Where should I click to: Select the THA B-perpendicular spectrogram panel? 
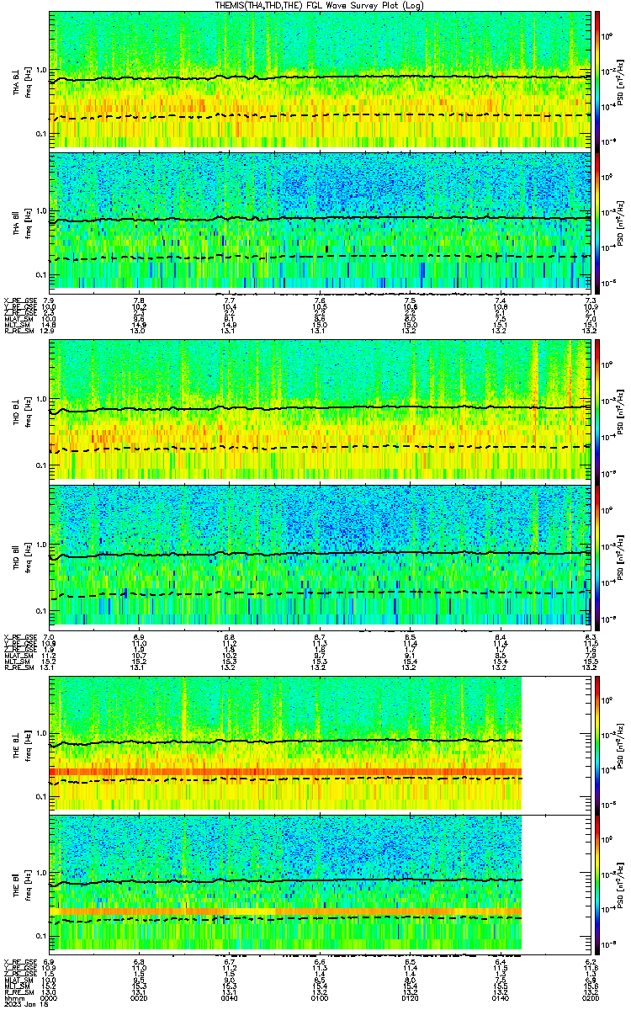point(318,79)
